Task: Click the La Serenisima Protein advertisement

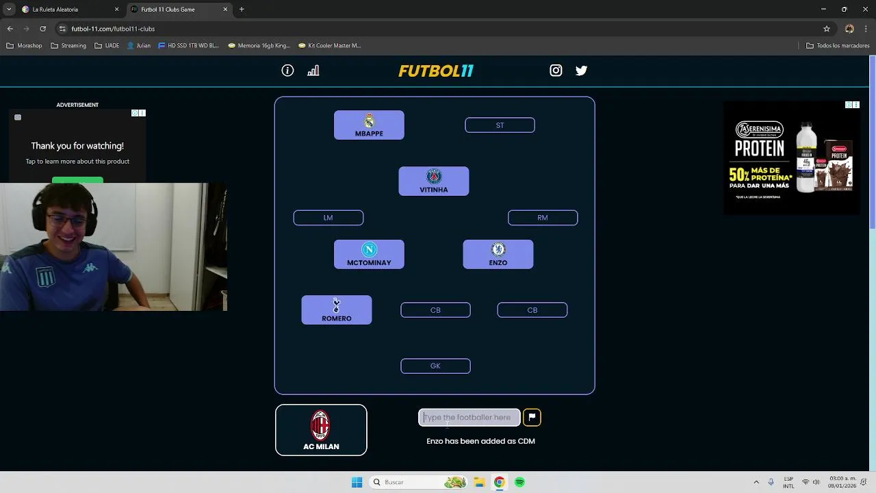Action: (792, 158)
